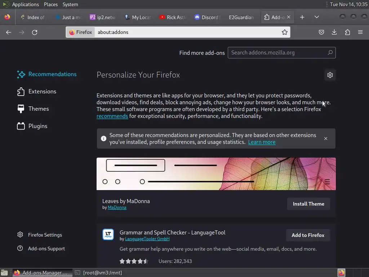Open the Extensions puzzle-piece toolbar icon
Image resolution: width=369 pixels, height=277 pixels.
347,32
